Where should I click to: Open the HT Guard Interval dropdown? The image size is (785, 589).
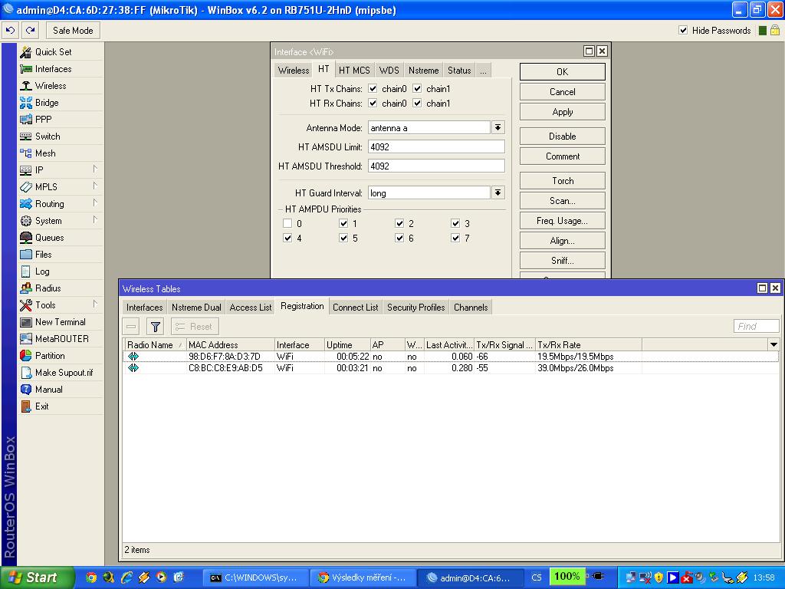tap(498, 192)
